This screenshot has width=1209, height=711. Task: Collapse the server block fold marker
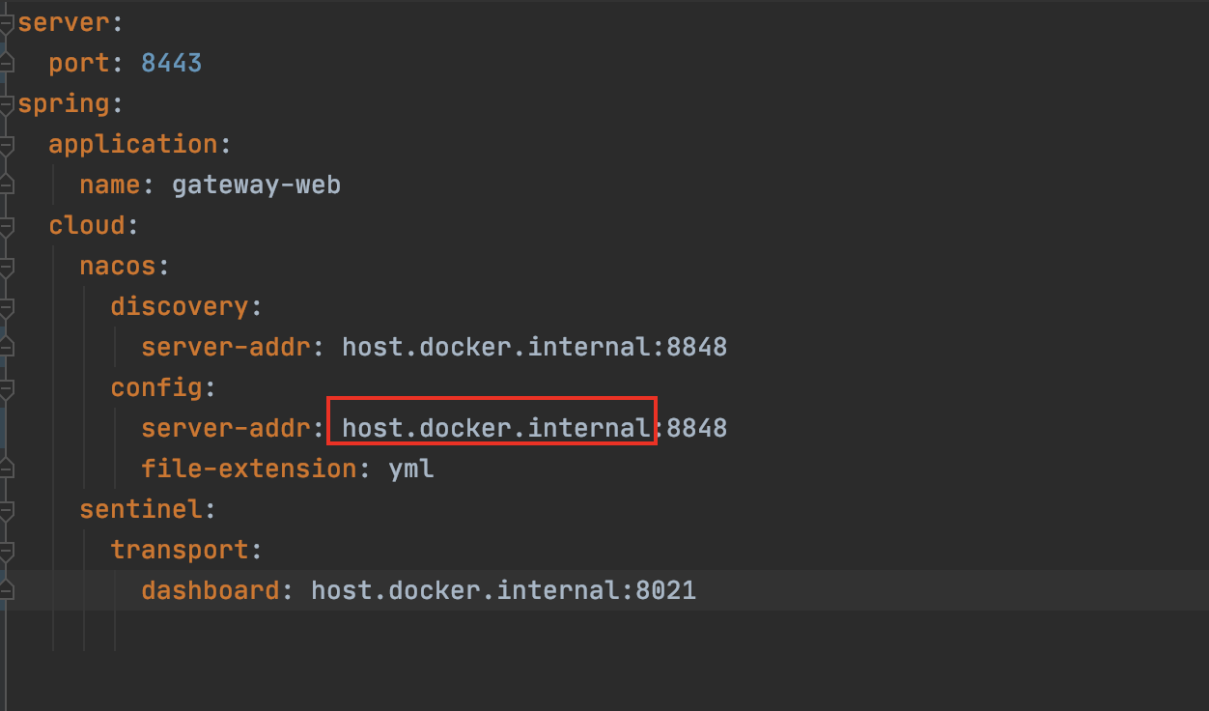[x=7, y=23]
